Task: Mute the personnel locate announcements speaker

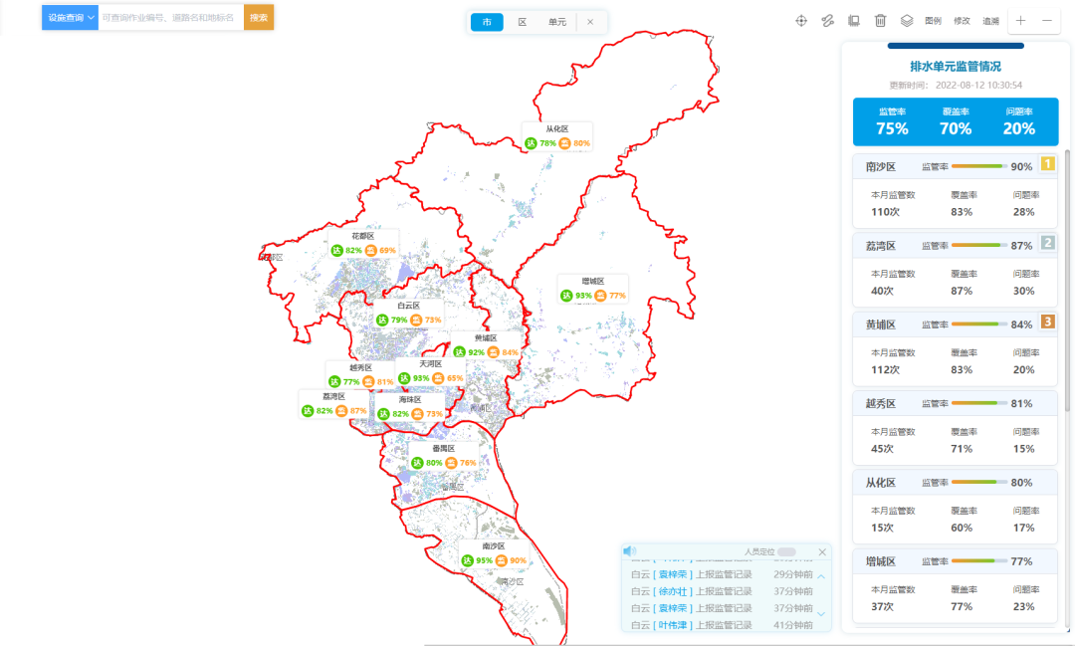Action: click(x=630, y=550)
